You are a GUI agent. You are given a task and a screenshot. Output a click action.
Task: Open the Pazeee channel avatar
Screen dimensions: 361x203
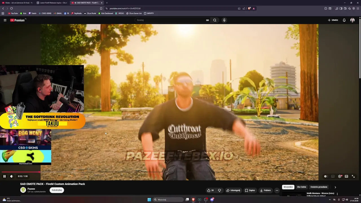(x=23, y=190)
